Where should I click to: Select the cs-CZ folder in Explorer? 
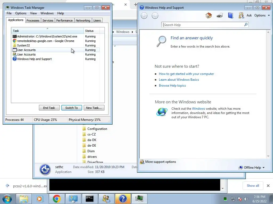tap(89, 134)
